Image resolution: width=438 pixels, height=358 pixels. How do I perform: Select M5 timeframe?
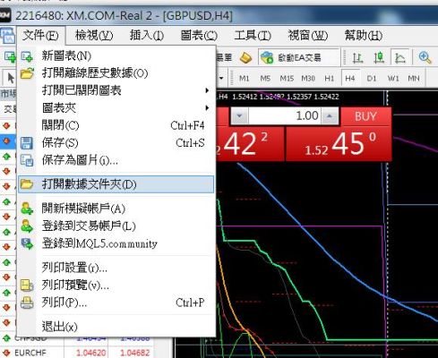point(265,79)
